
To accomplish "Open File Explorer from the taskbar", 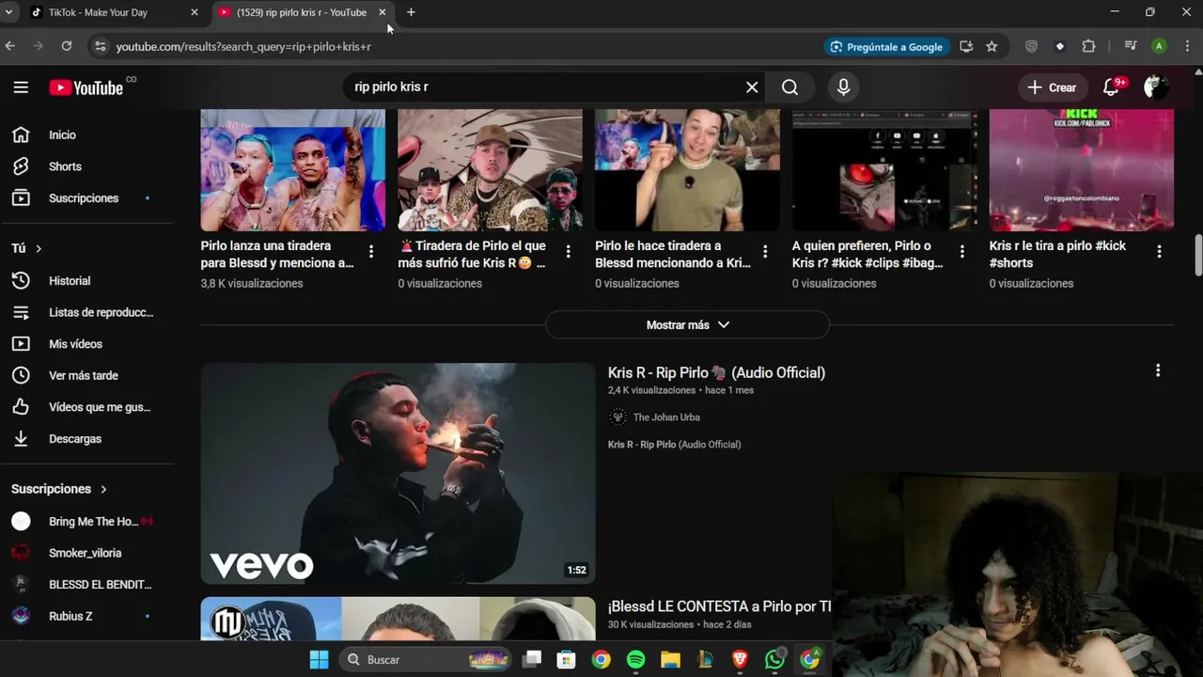I will (670, 659).
